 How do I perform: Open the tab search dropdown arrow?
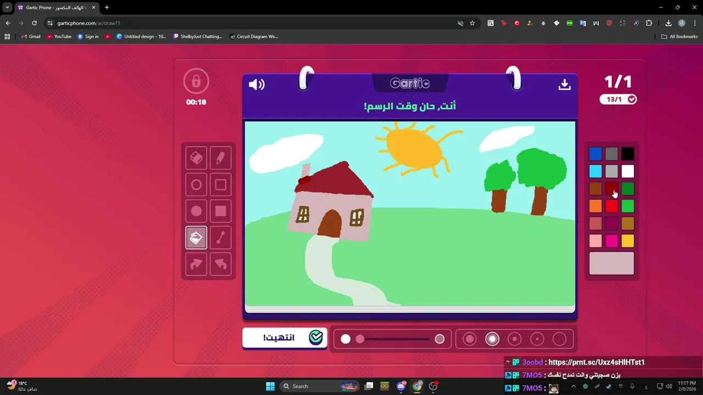point(7,8)
